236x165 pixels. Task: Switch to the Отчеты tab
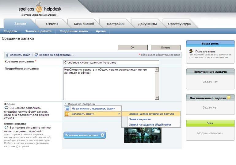(x=52, y=24)
